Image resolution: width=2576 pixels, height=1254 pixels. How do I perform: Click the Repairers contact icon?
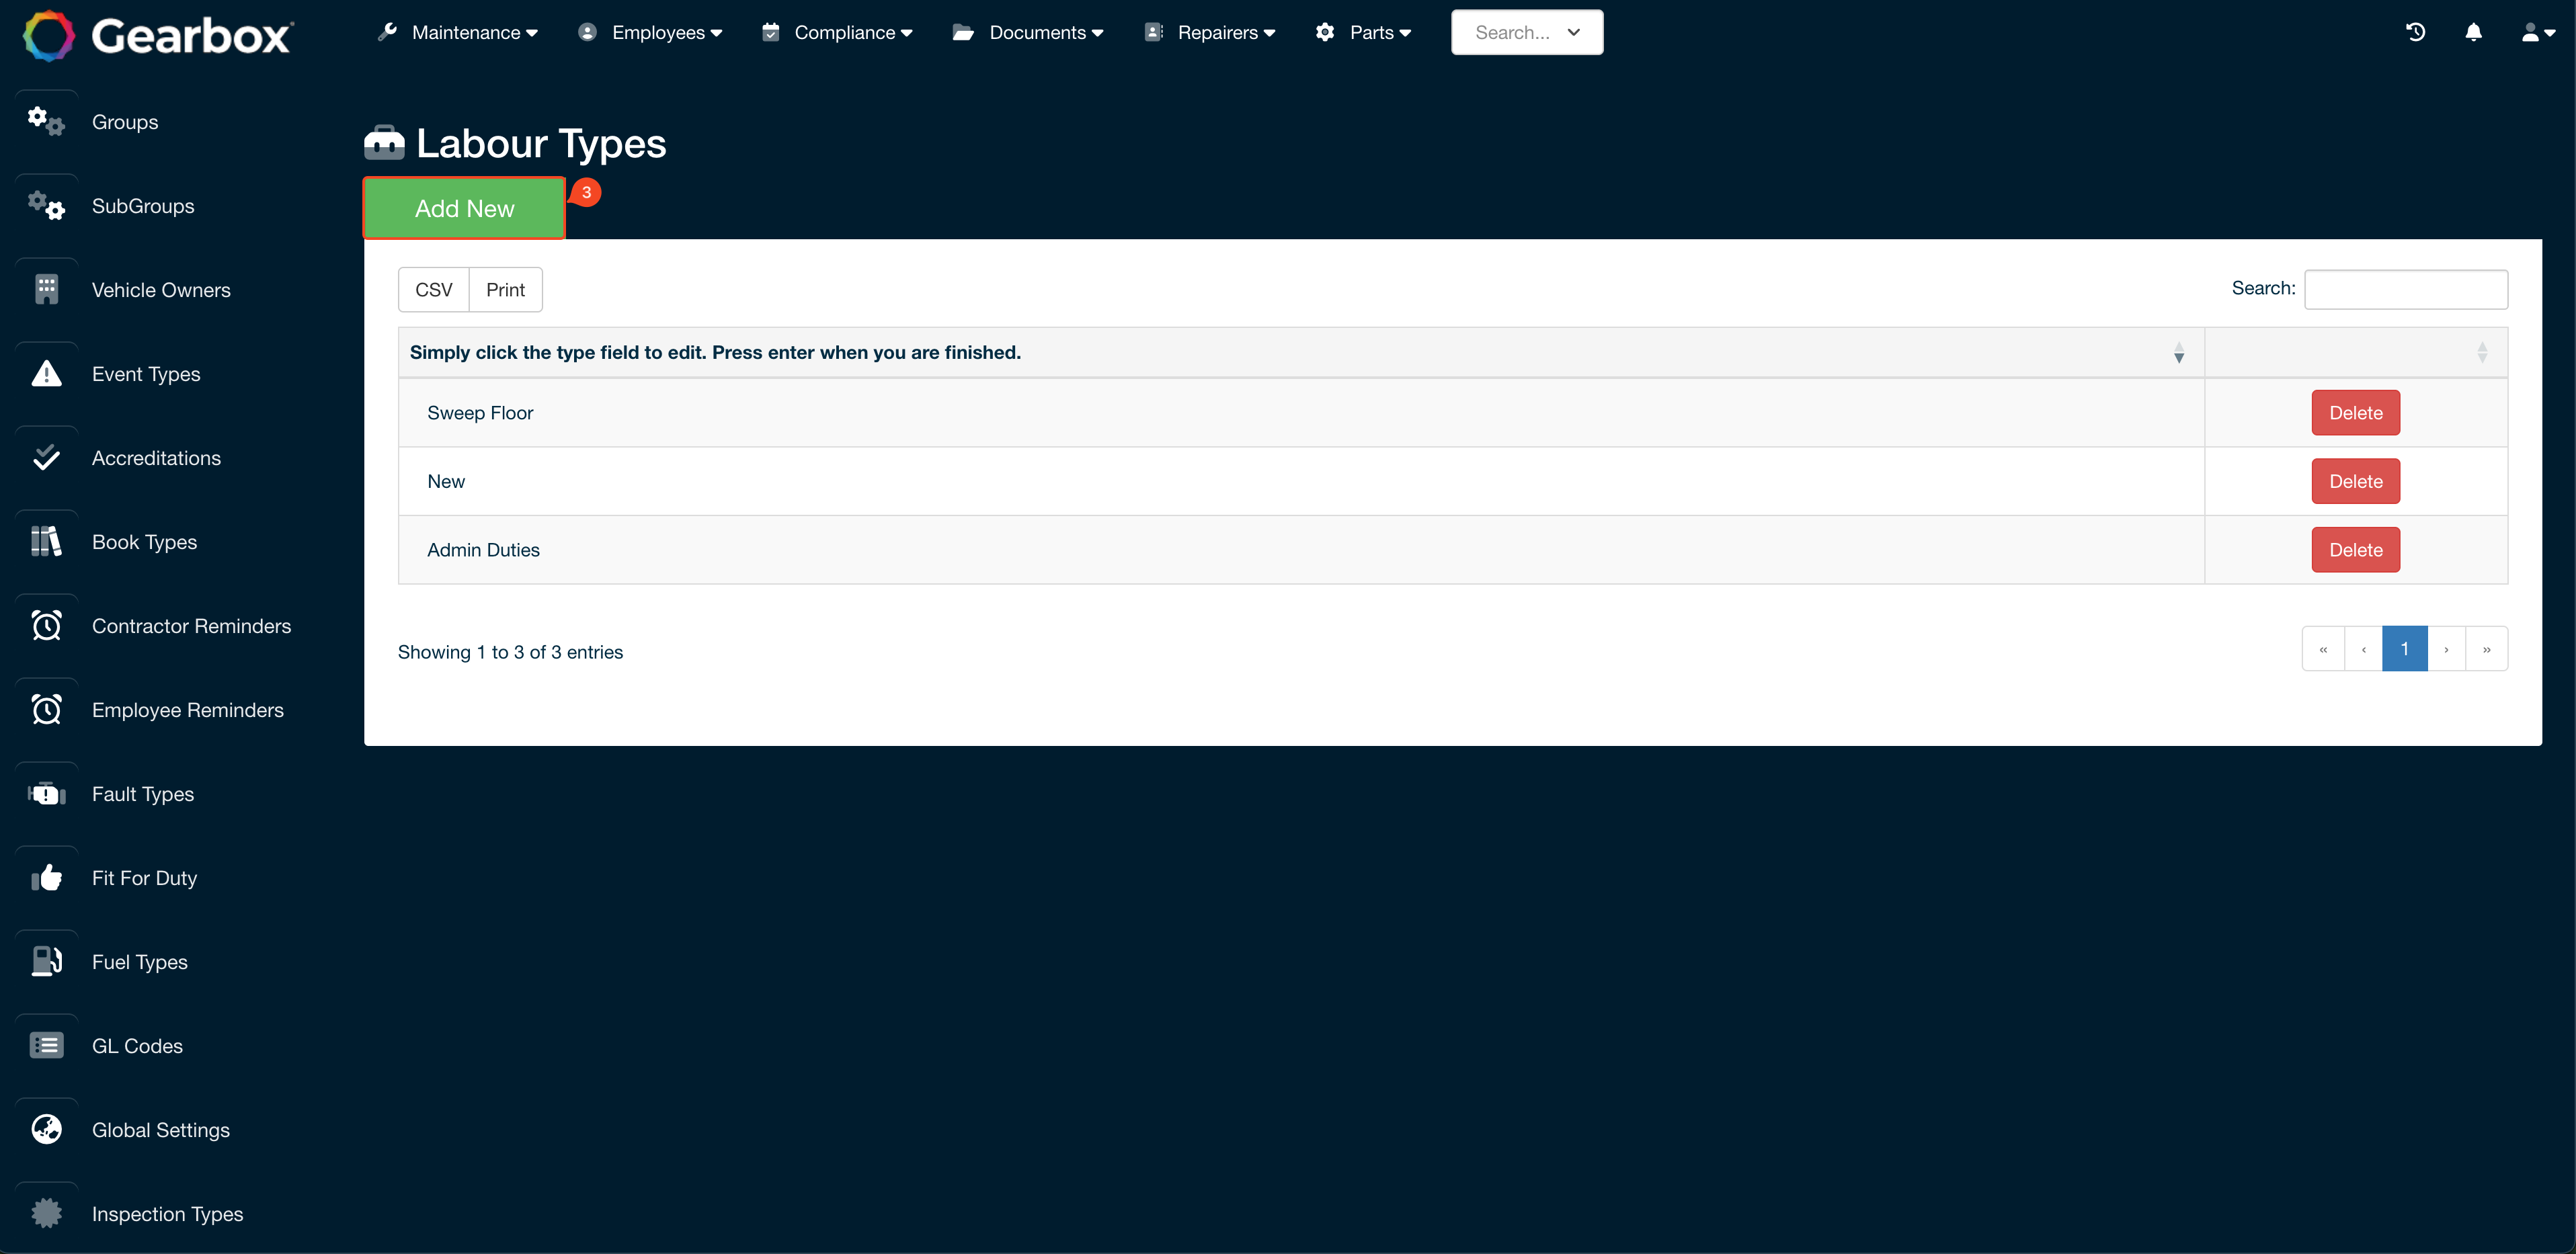pos(1154,32)
